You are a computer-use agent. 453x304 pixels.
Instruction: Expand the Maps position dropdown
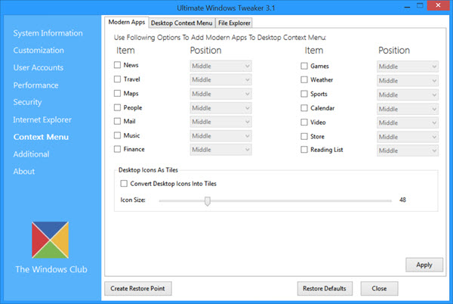[x=220, y=94]
